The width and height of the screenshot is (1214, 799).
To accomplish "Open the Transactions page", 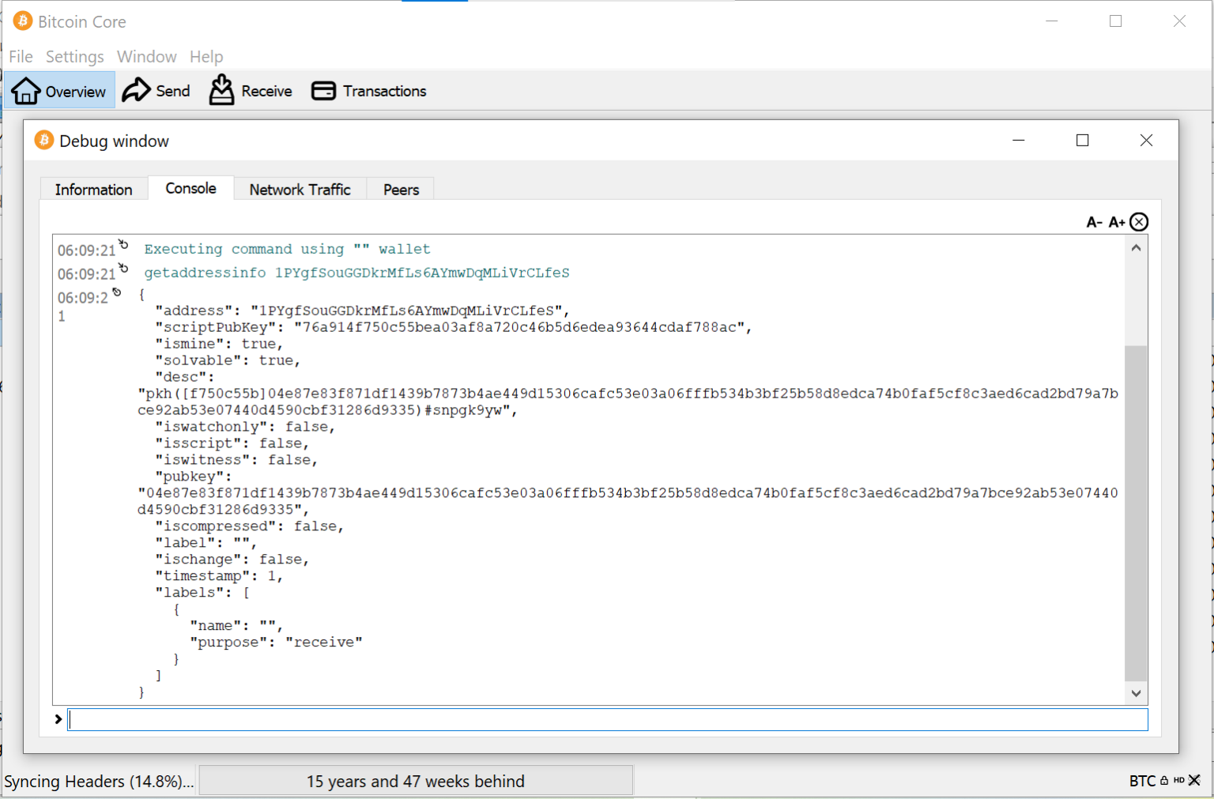I will [368, 91].
